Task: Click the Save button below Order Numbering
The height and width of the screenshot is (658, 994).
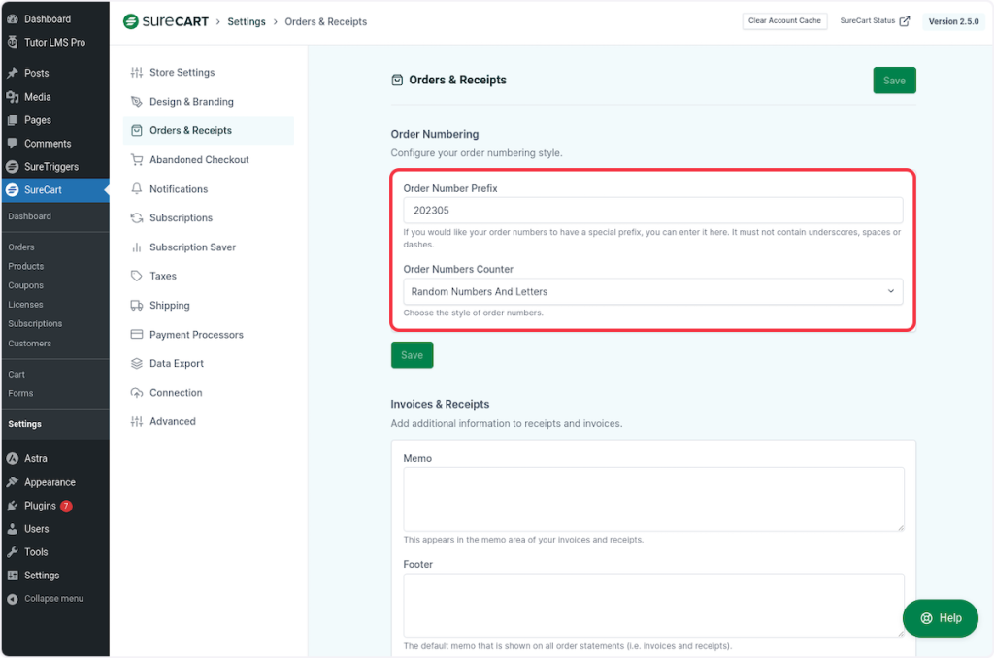Action: (412, 355)
